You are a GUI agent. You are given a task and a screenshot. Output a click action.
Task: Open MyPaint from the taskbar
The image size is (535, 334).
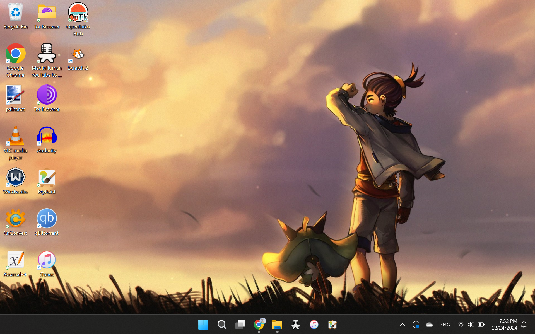(332, 325)
